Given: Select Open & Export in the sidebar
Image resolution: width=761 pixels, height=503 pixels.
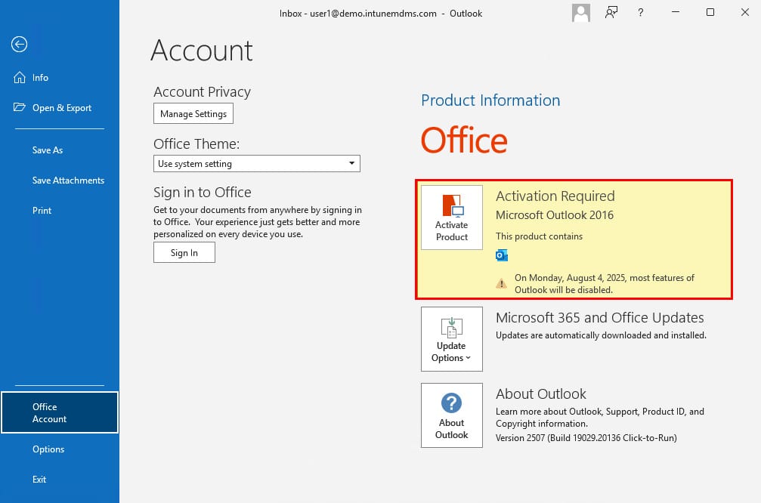Looking at the screenshot, I should [59, 108].
